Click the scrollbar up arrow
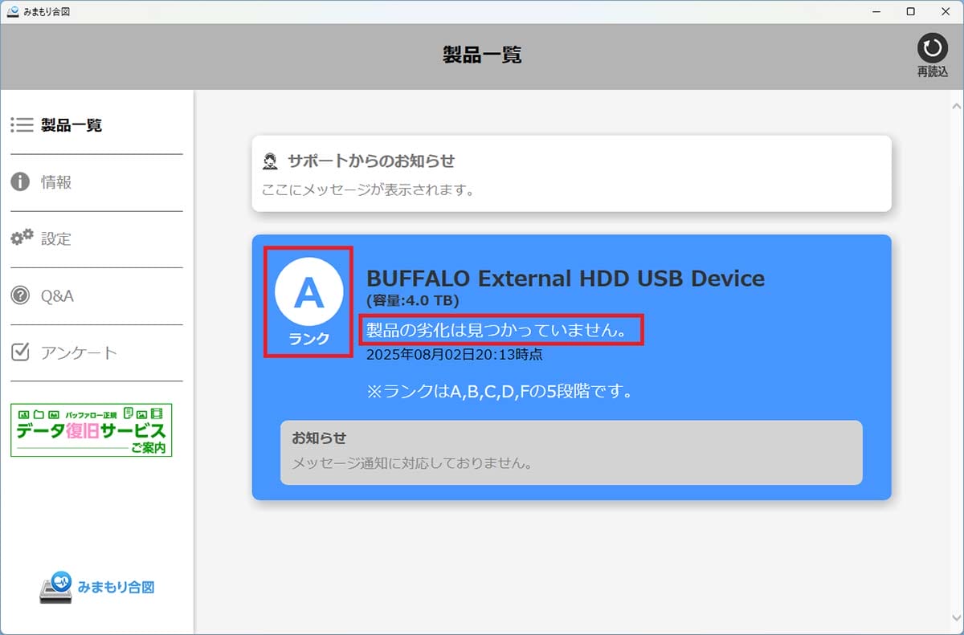The width and height of the screenshot is (964, 635). pyautogui.click(x=956, y=106)
